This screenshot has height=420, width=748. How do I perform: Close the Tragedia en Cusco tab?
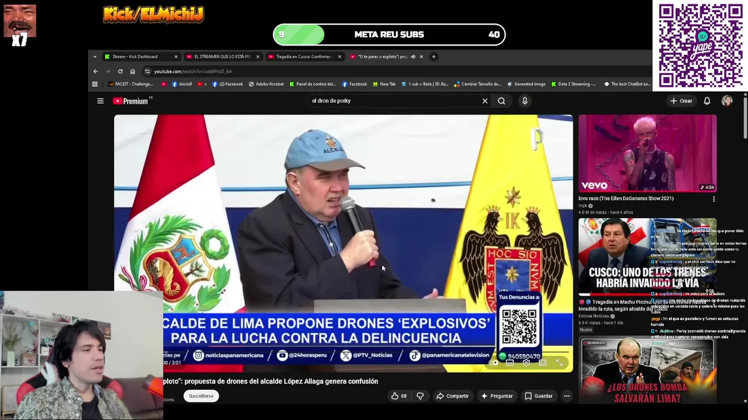[340, 57]
